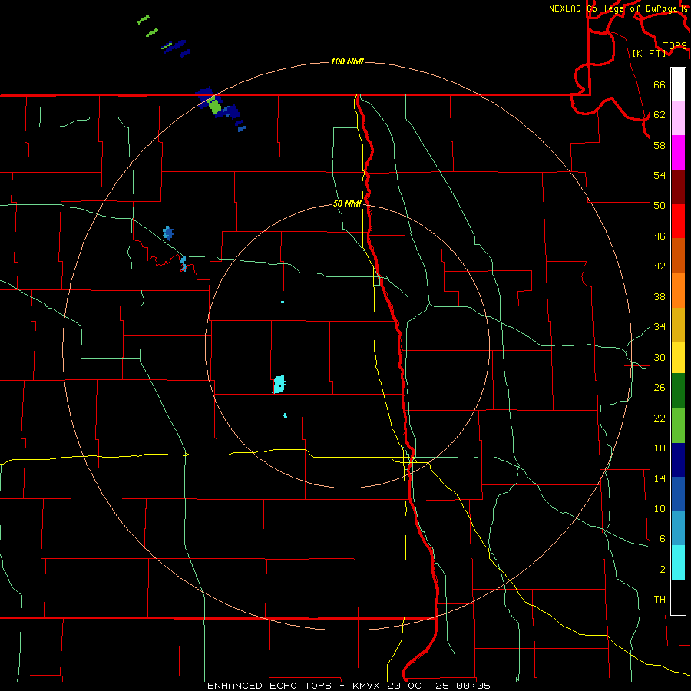Click the 38 scale label

pos(660,297)
